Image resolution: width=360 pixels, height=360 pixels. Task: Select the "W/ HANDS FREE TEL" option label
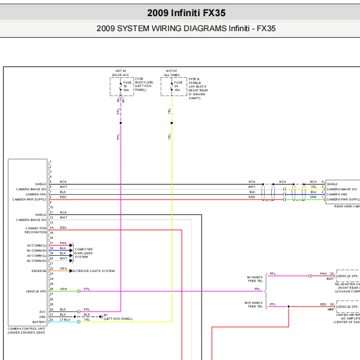tap(255, 279)
